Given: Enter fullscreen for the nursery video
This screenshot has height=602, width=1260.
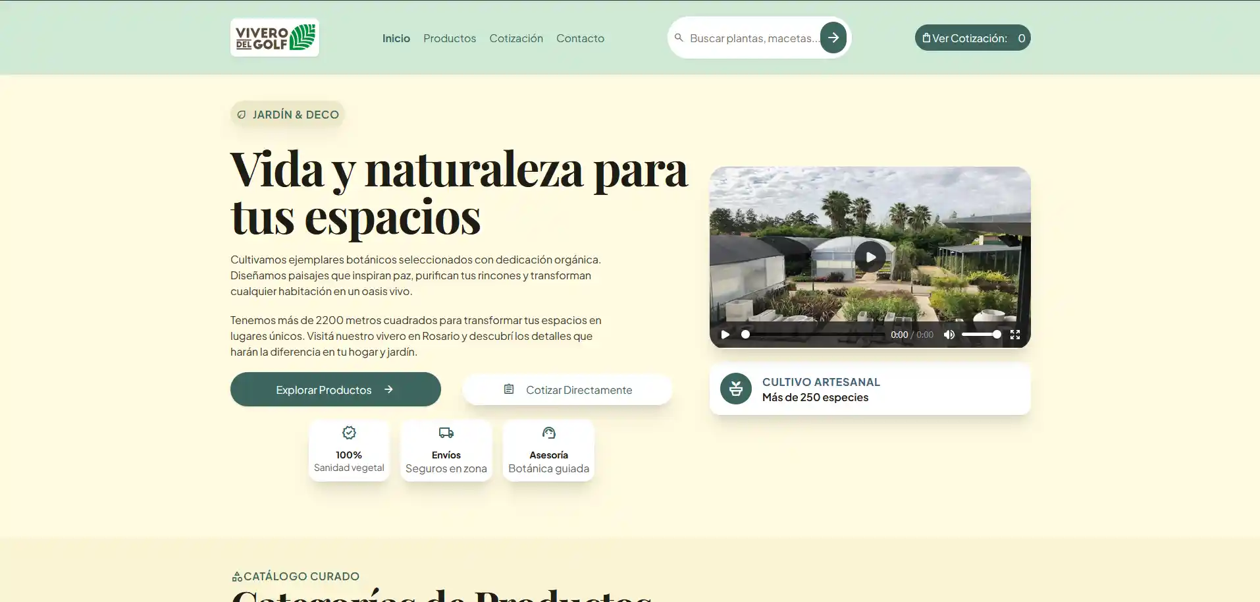Looking at the screenshot, I should tap(1015, 335).
